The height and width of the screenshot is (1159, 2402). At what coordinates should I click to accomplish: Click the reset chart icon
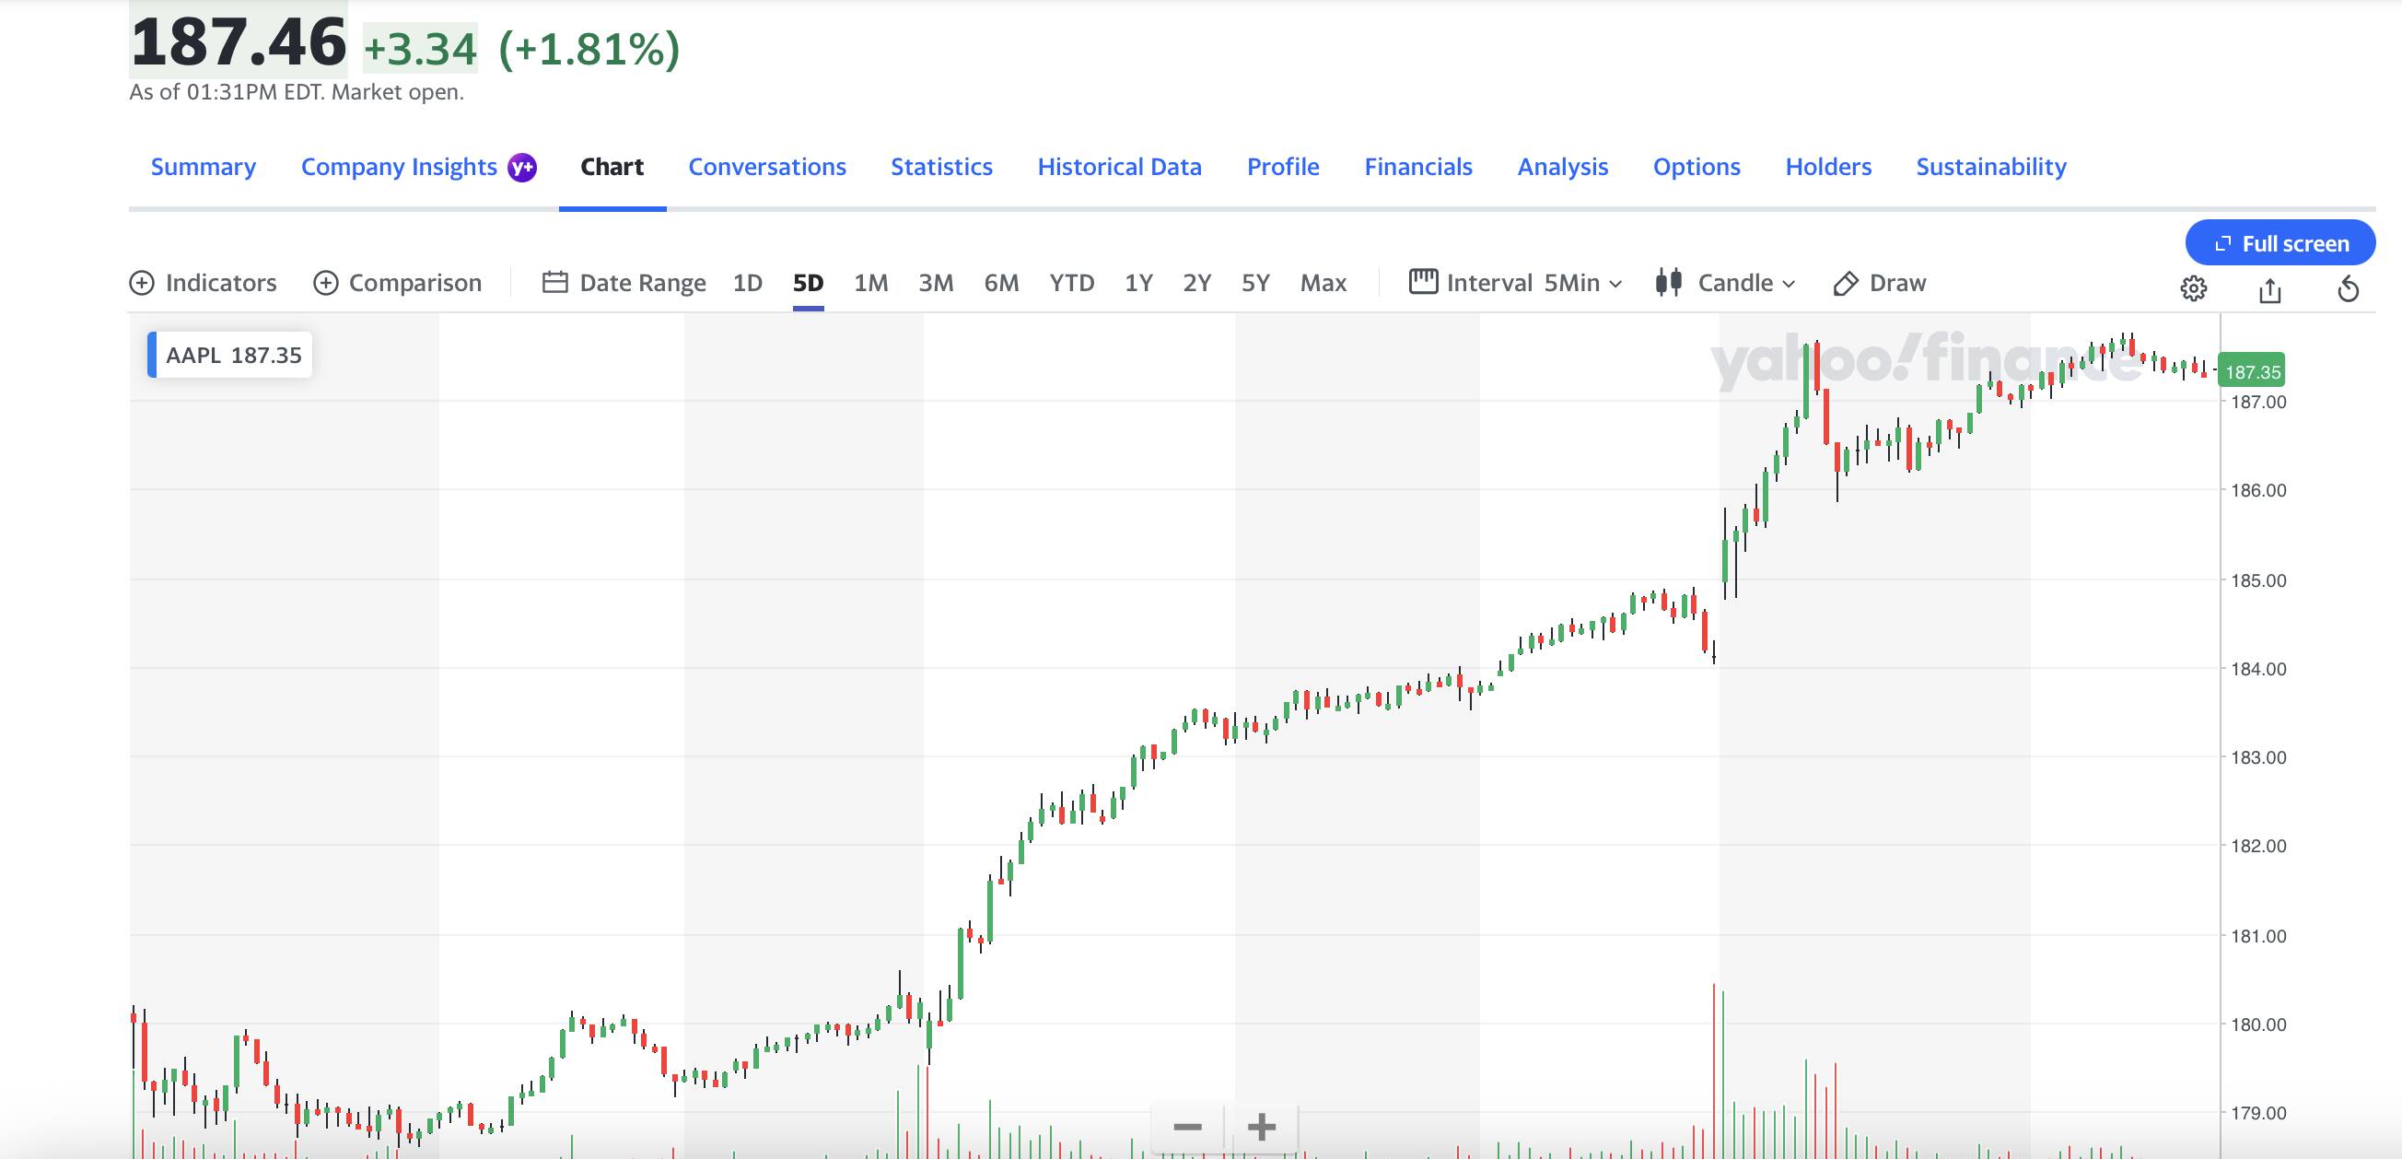point(2348,289)
